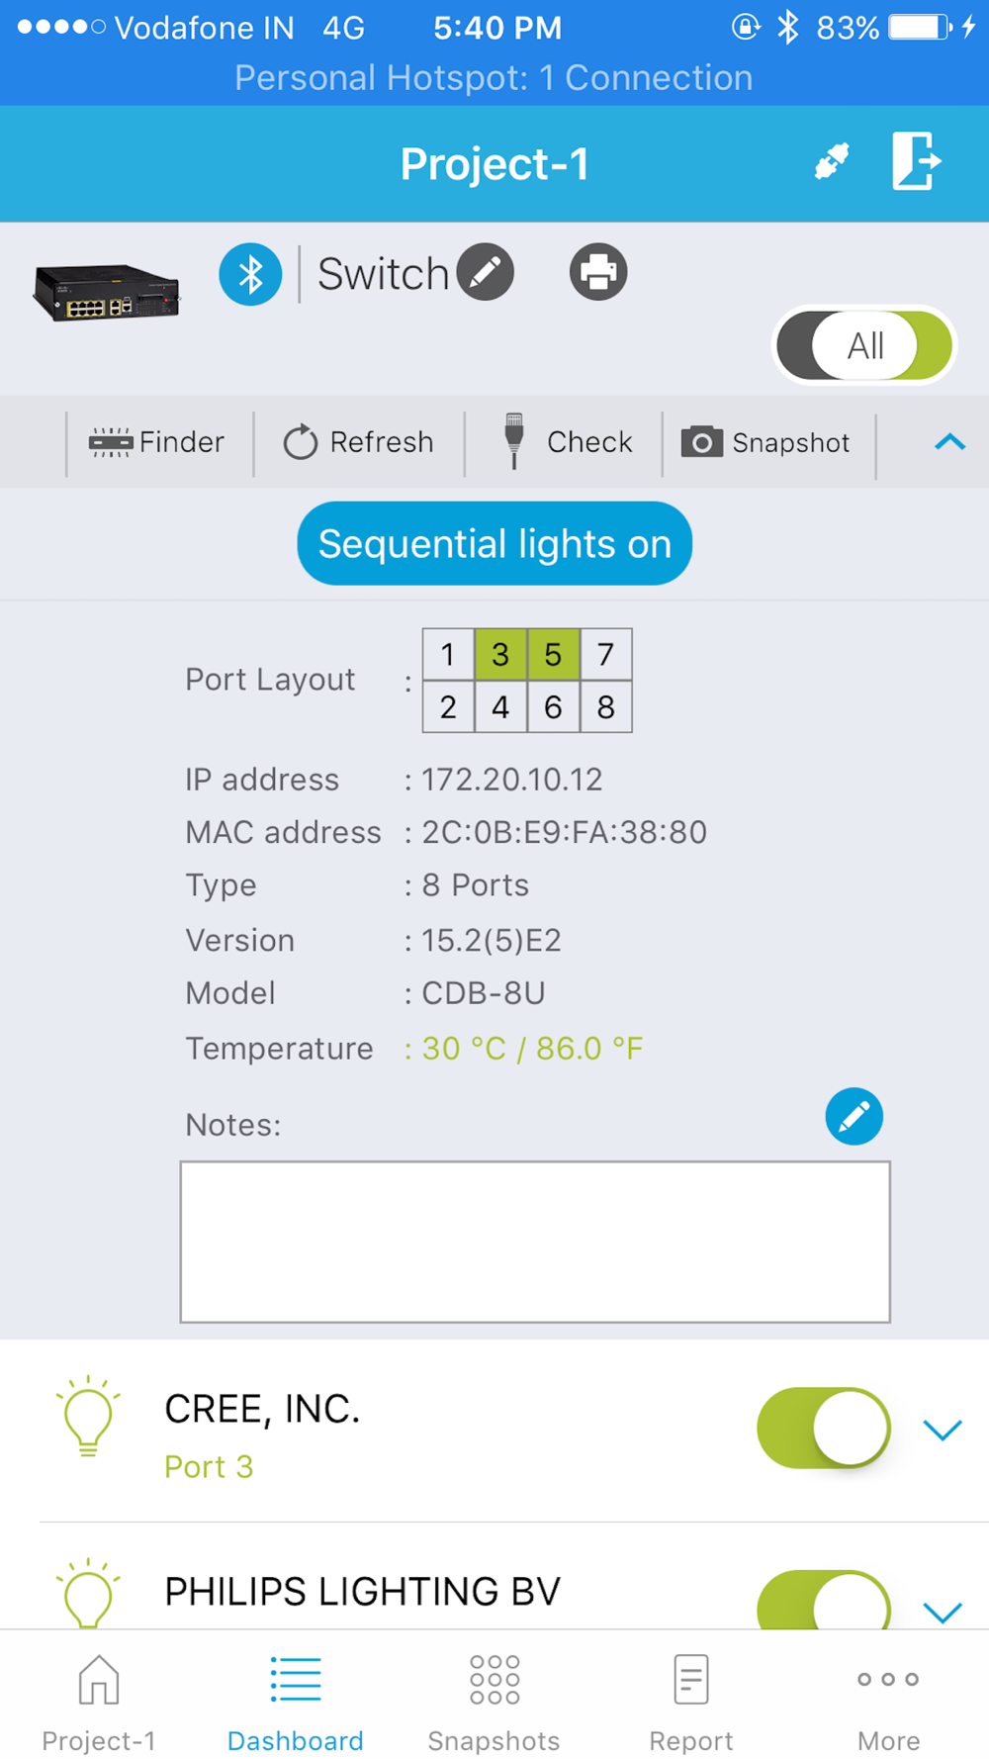
Task: Expand the PHILIPS LIGHTING BV entry
Action: pyautogui.click(x=942, y=1611)
